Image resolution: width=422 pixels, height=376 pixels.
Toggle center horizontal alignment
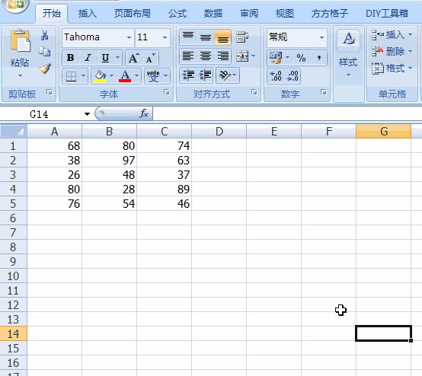pos(206,56)
